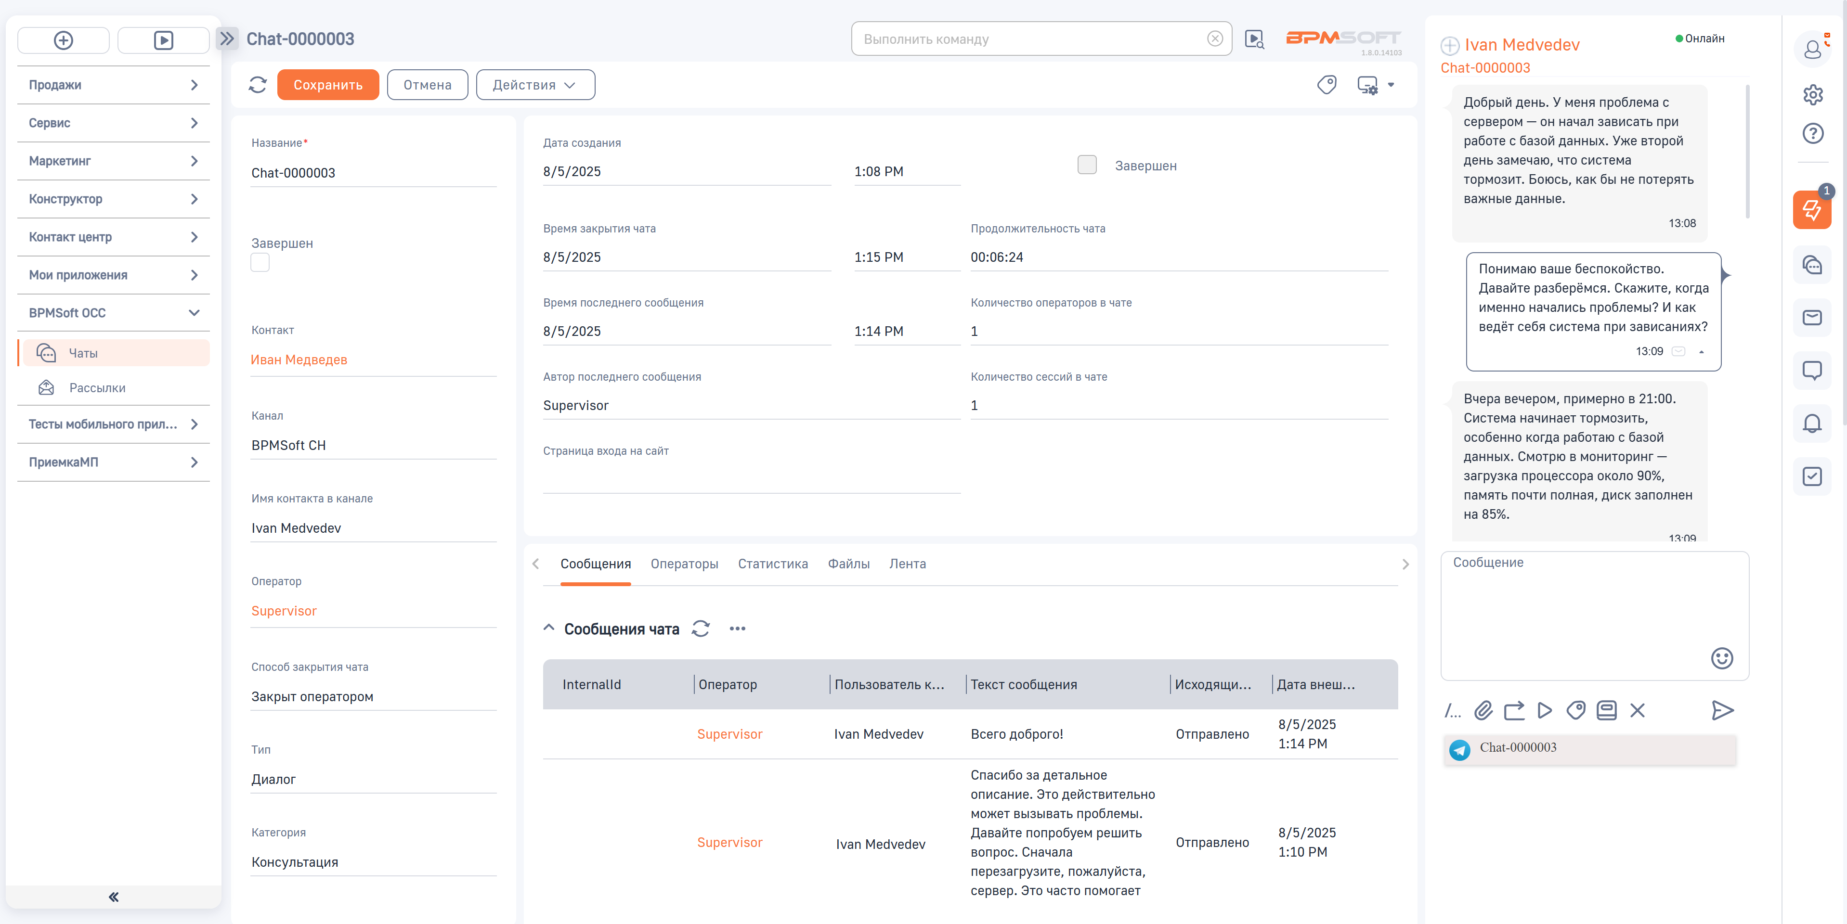This screenshot has height=924, width=1847.
Task: Click the attach file paperclip icon
Action: [x=1483, y=710]
